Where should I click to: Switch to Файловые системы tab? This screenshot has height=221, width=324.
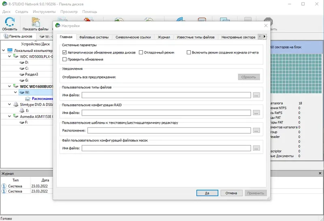click(94, 37)
